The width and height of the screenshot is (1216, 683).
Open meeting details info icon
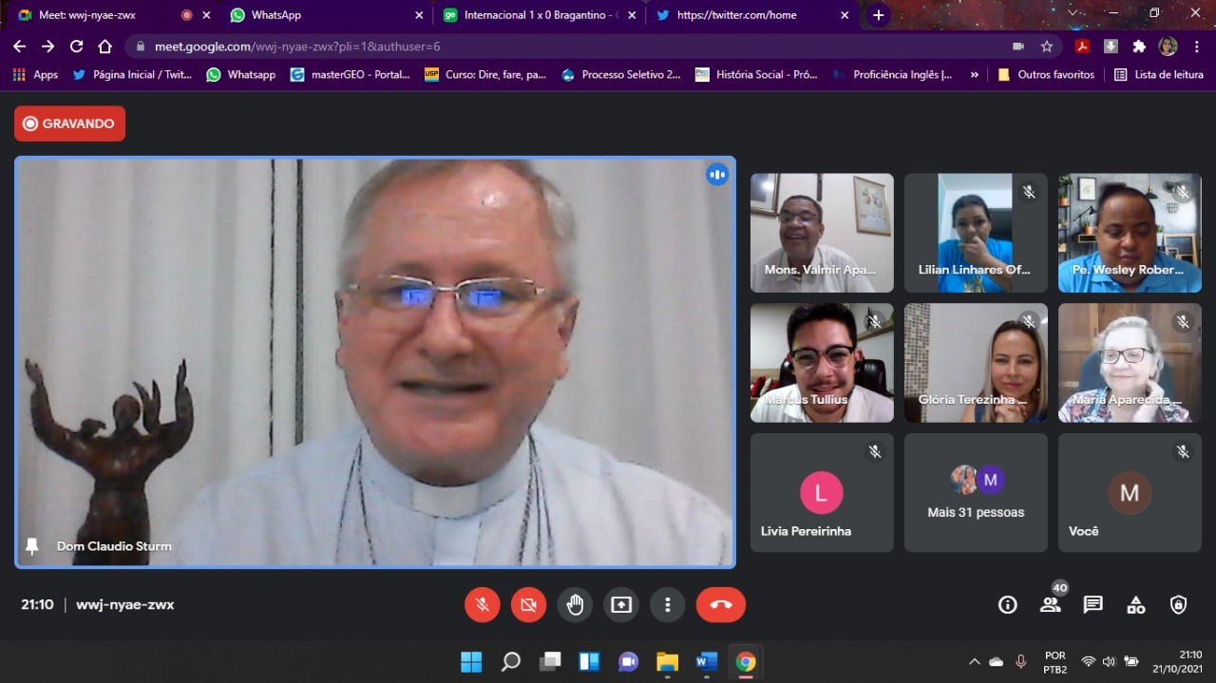(x=1007, y=605)
